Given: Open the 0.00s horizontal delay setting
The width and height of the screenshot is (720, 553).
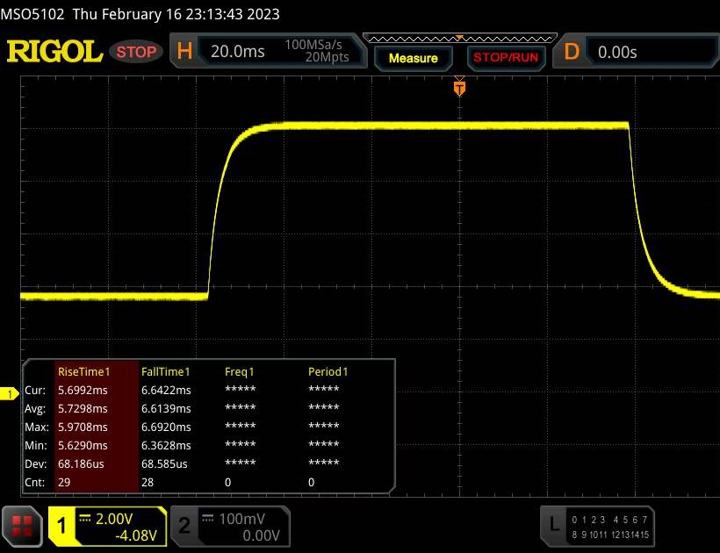Looking at the screenshot, I should 617,52.
